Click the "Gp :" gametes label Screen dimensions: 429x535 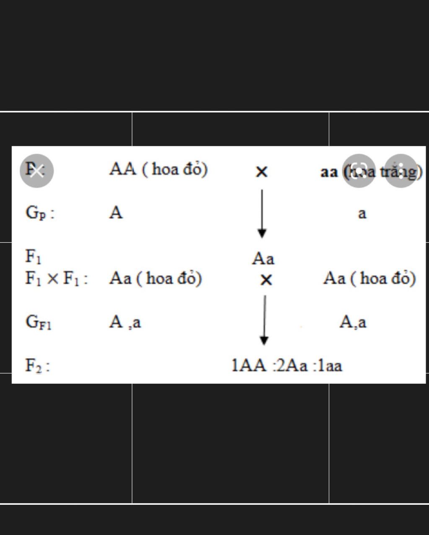40,213
